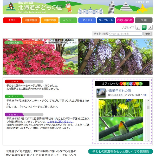This screenshot has width=156, height=156.
Task: Open the TOP menu button
Action: click(12, 20)
